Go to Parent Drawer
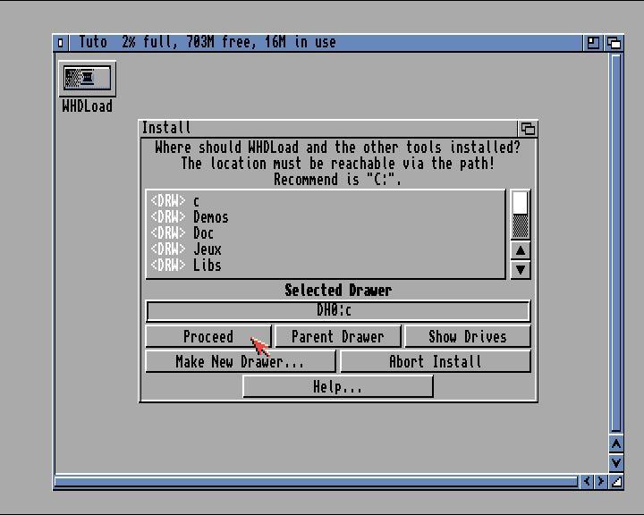 (x=337, y=336)
